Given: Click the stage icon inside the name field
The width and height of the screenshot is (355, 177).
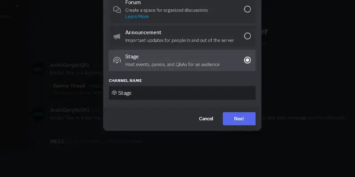Looking at the screenshot, I should (x=114, y=93).
